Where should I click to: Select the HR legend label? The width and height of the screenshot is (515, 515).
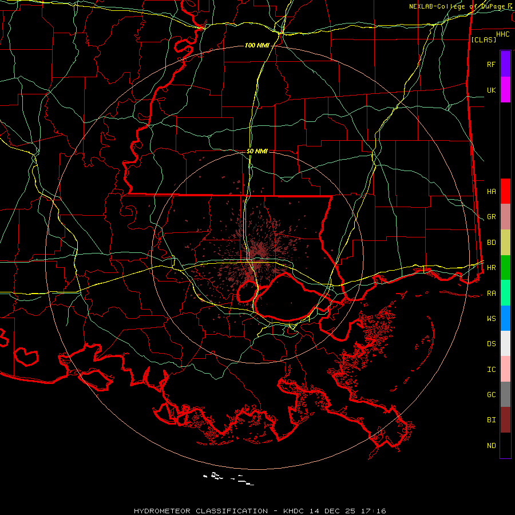(x=491, y=268)
